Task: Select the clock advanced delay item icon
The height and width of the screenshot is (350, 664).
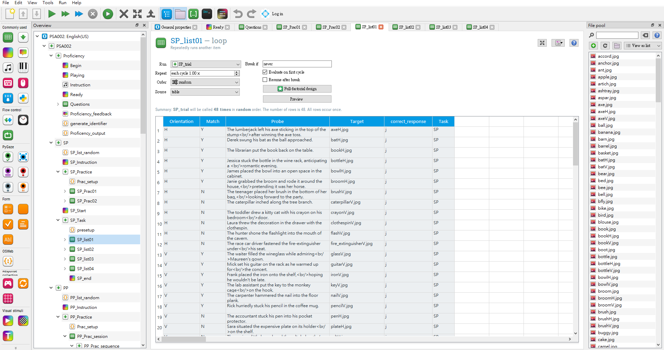Action: (x=23, y=120)
